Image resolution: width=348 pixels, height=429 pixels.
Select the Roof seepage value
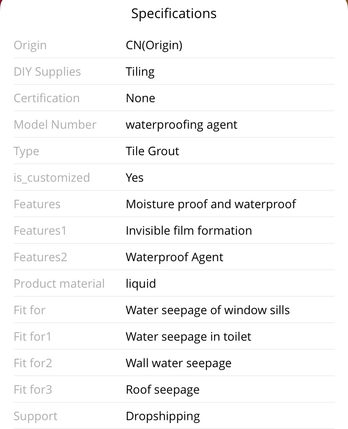point(163,390)
